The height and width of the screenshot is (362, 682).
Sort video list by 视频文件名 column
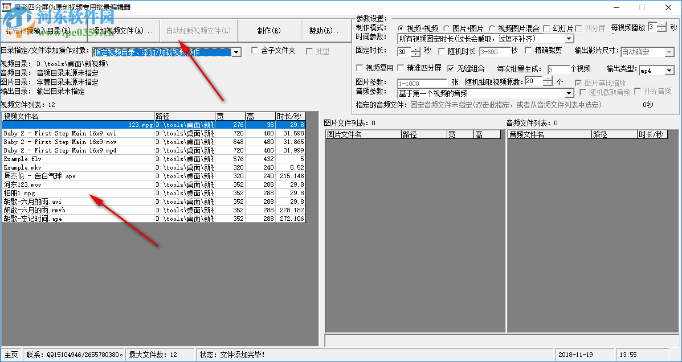tap(78, 116)
